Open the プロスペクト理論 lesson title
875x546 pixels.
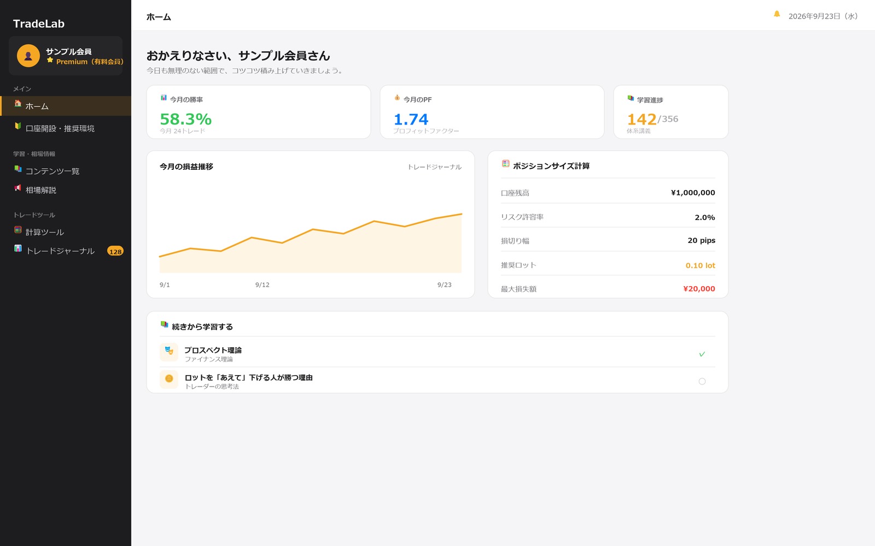(x=213, y=350)
